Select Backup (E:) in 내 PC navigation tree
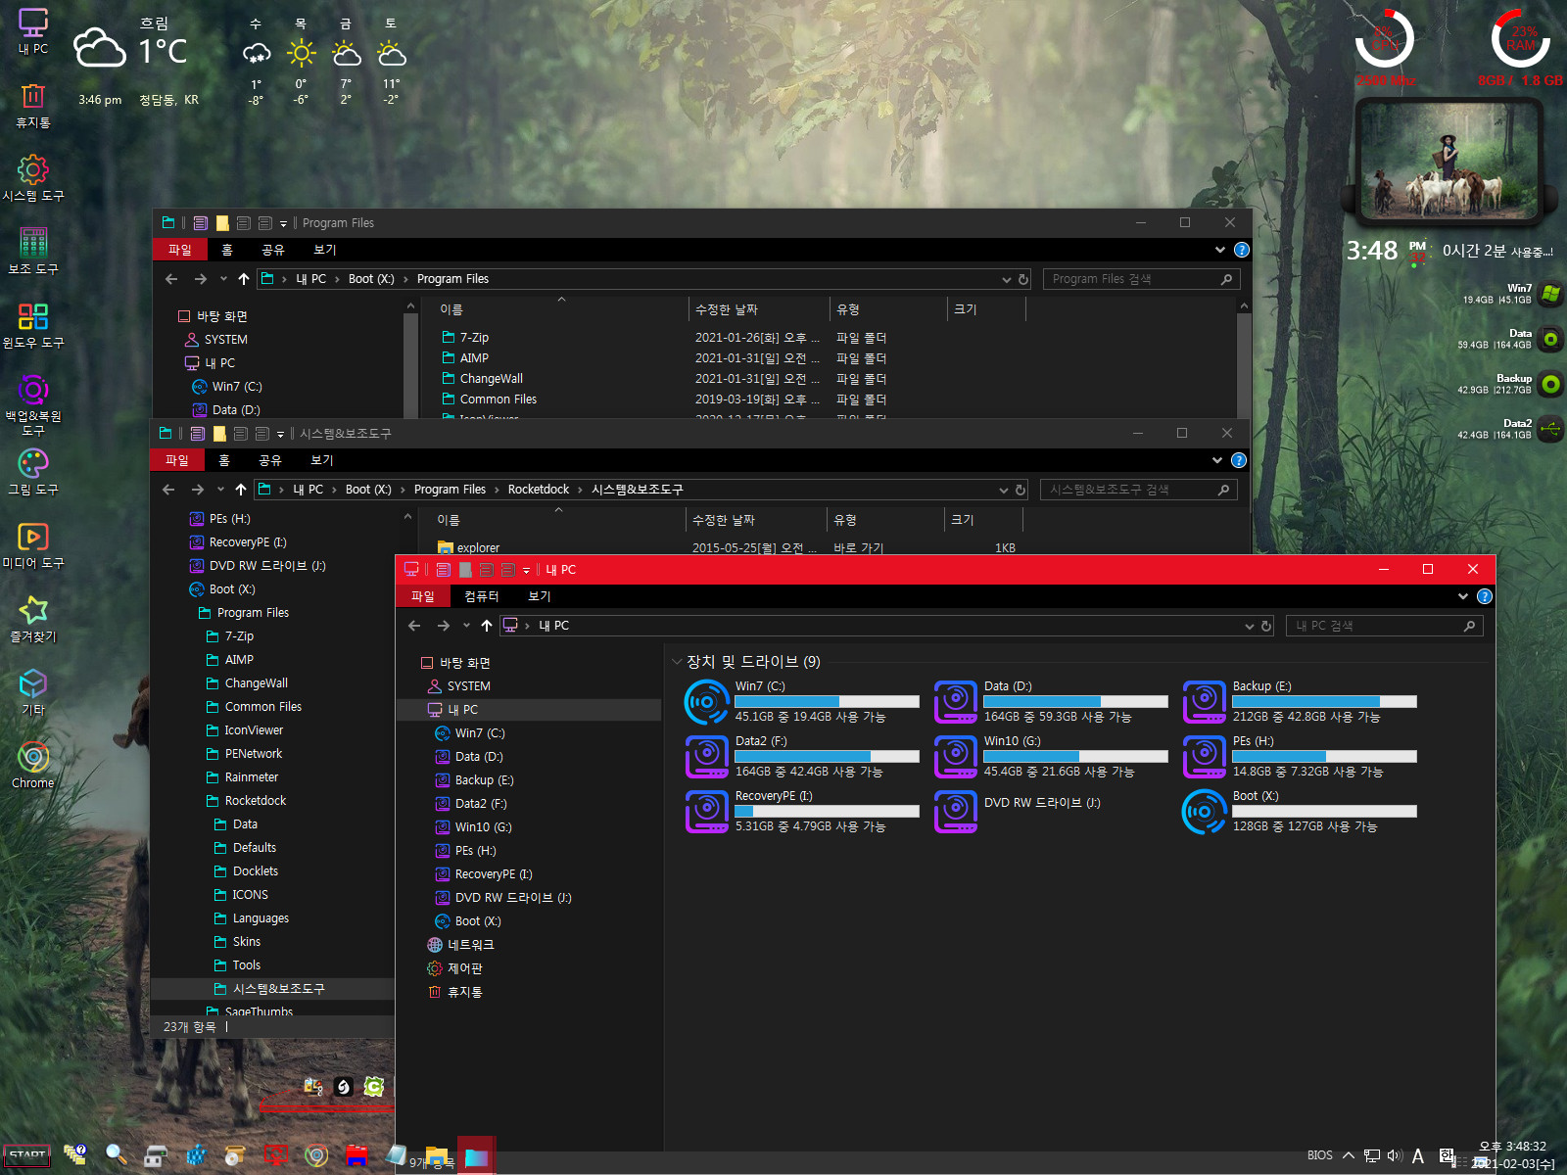Screen dimensions: 1567x1175 click(484, 780)
